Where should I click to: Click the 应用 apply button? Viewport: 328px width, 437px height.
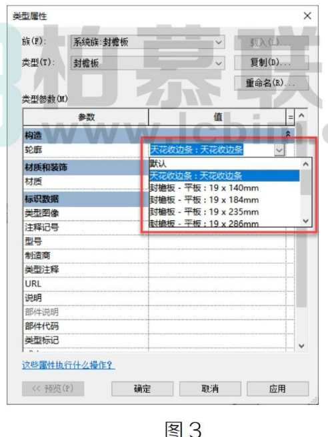[x=277, y=389]
